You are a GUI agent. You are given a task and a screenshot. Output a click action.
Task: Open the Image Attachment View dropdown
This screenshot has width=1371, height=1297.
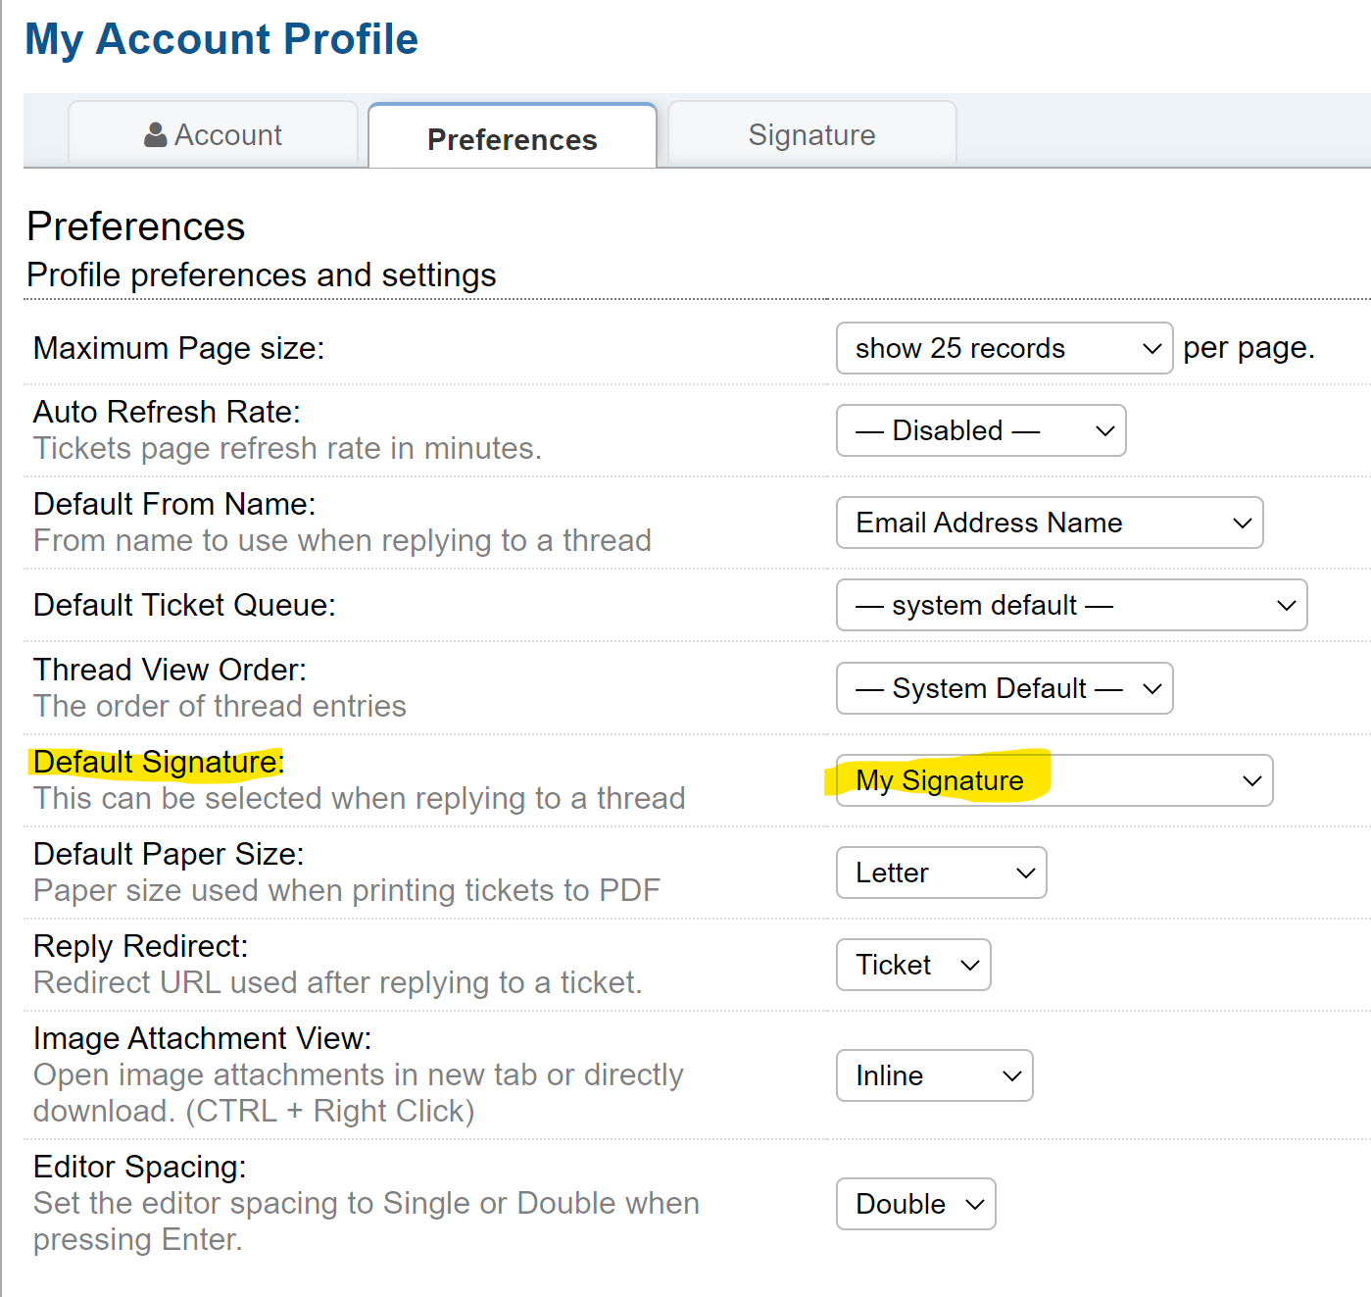934,1075
